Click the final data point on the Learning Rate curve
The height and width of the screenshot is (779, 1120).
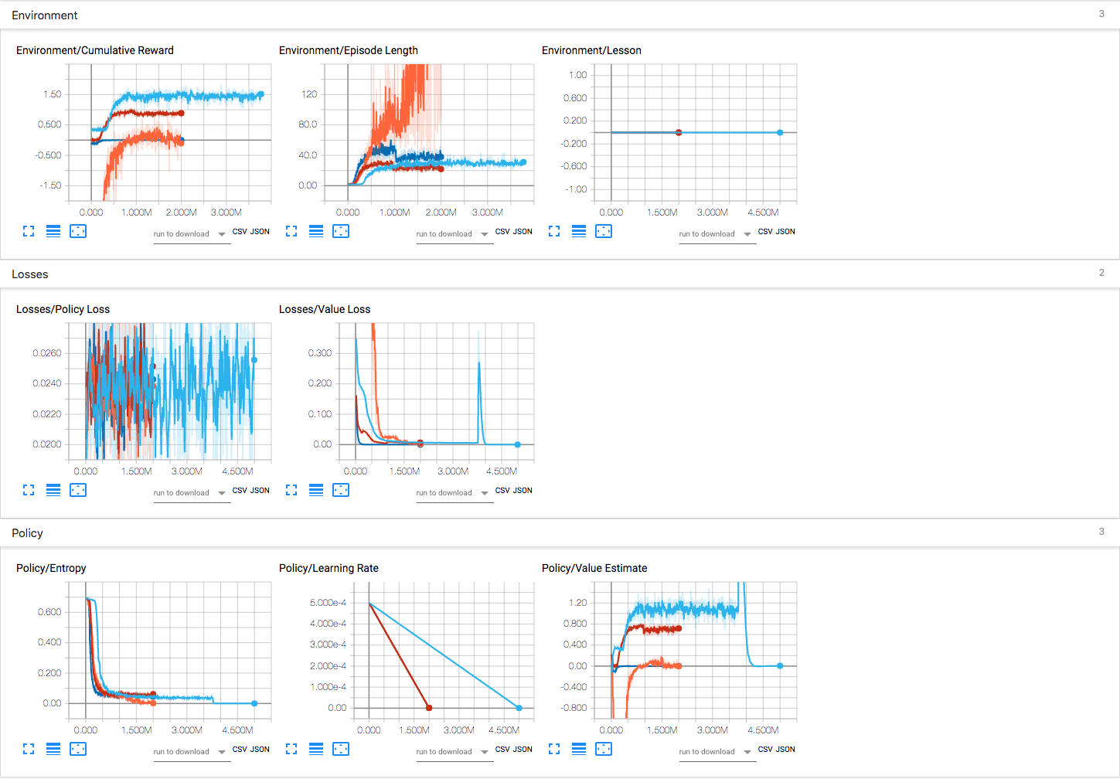519,707
